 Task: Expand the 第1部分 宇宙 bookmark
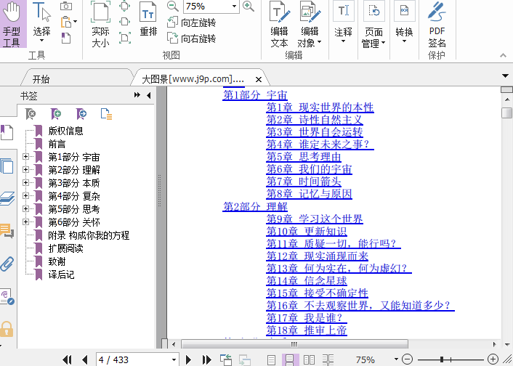click(25, 157)
